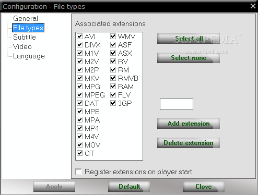Toggle the QT extension checkbox
This screenshot has height=195, width=258.
tap(80, 153)
